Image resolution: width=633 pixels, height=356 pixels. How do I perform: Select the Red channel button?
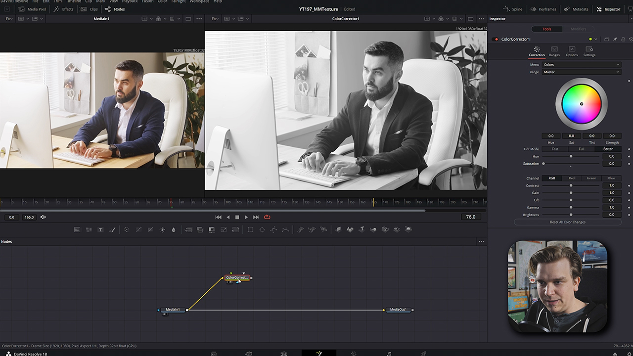pyautogui.click(x=572, y=178)
